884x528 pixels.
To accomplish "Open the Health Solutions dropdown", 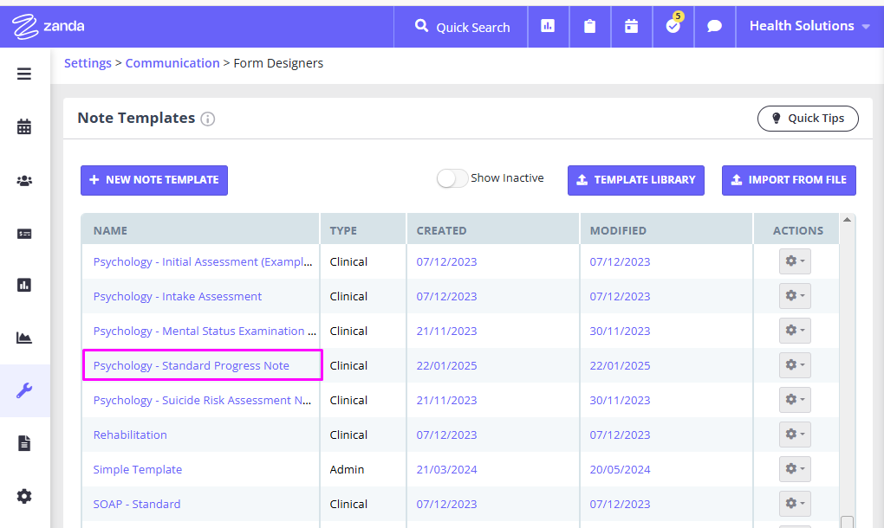I will (x=803, y=26).
